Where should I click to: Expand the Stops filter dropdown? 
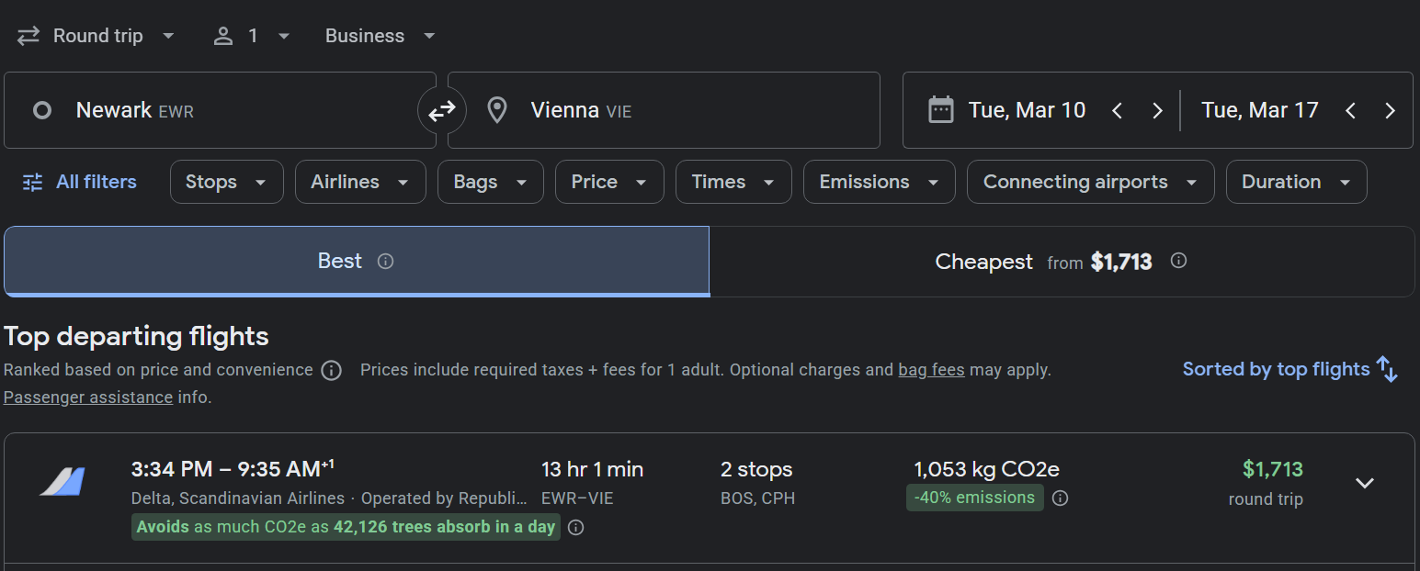[x=226, y=182]
